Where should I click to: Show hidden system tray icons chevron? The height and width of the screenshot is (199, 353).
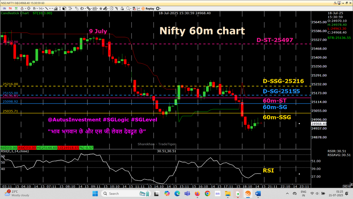click(287, 193)
